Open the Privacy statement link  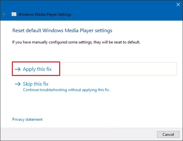click(27, 119)
